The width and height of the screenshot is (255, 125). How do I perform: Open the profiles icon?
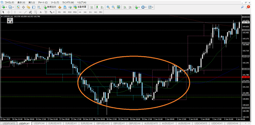10,7
